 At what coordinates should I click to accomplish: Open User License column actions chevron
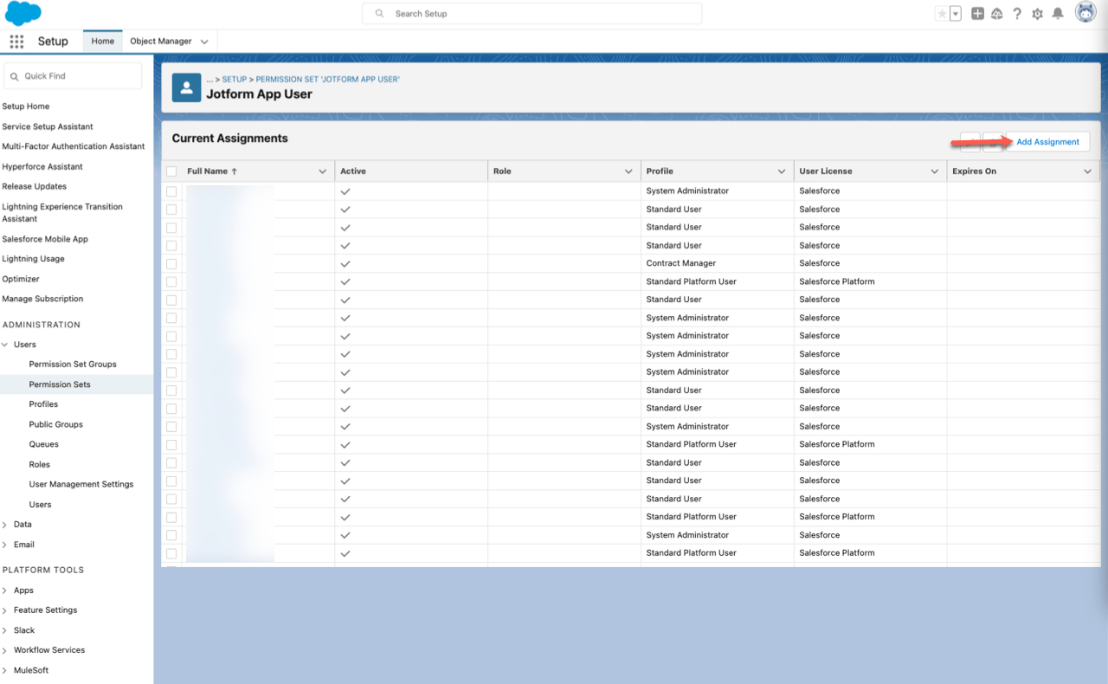point(935,171)
